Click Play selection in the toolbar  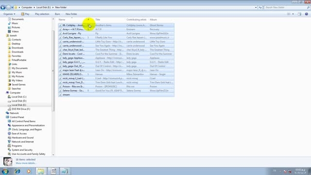(x=42, y=14)
